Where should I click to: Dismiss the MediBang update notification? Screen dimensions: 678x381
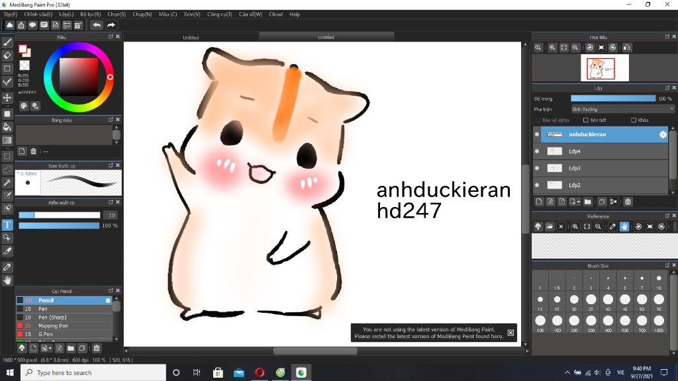click(510, 333)
